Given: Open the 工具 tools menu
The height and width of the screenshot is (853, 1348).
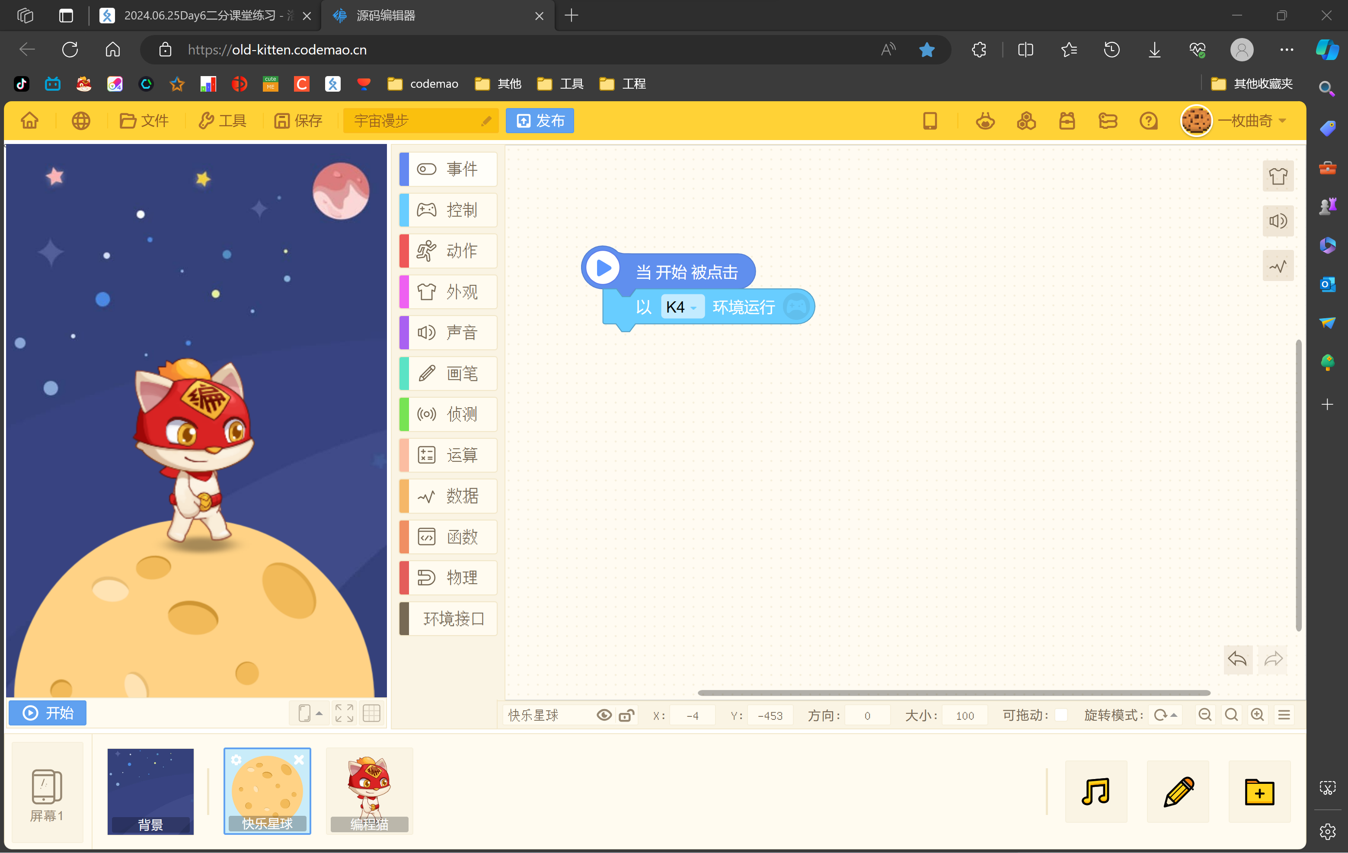Looking at the screenshot, I should (x=222, y=120).
